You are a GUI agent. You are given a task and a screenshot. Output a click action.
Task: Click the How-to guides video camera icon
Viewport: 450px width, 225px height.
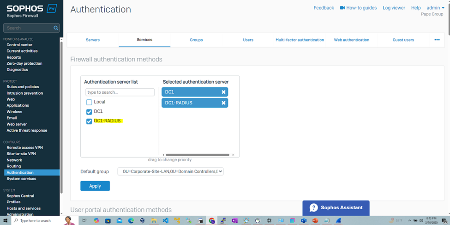click(342, 8)
